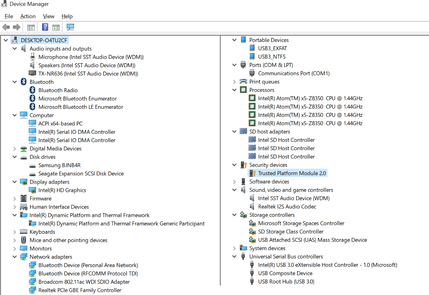Collapse the Universal Serial Bus controllers category

[234, 256]
